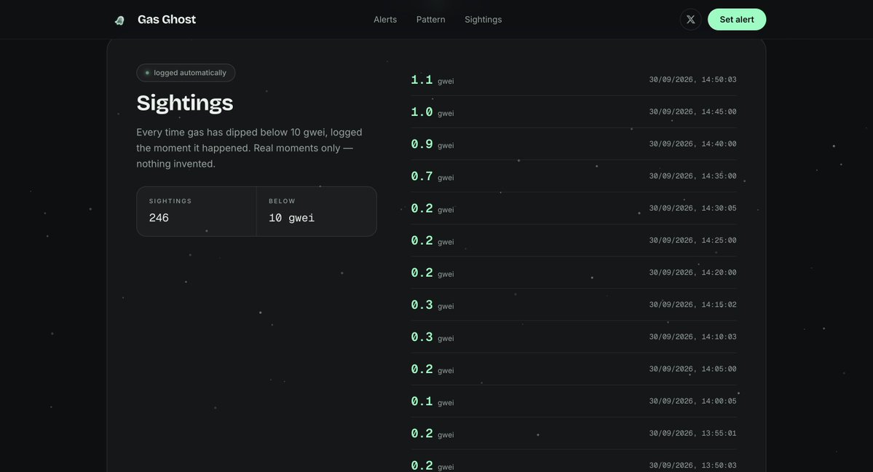
Task: Jump to the Sightings nav link
Action: coord(483,20)
